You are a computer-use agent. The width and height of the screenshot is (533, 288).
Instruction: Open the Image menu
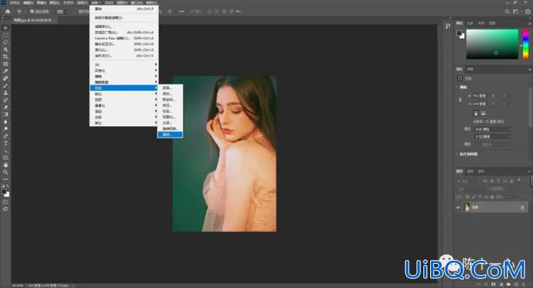pos(42,2)
